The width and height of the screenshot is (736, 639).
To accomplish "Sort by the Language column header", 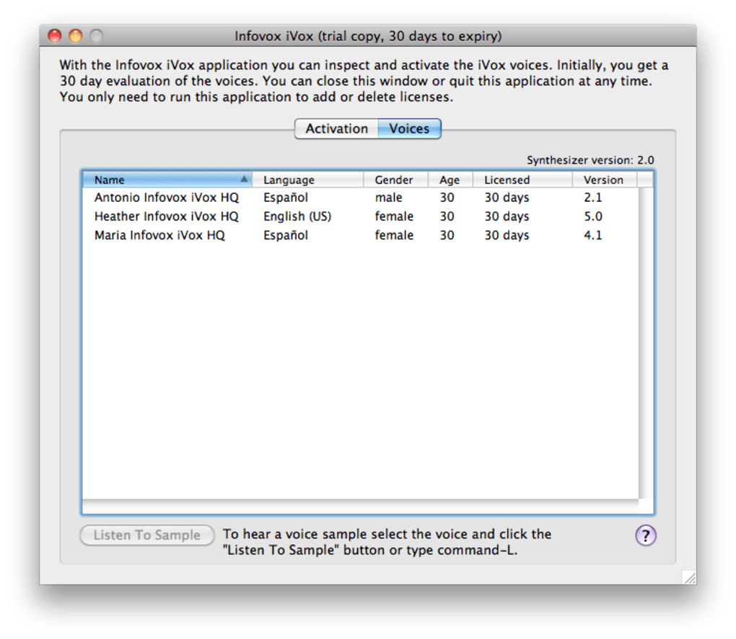I will [x=308, y=180].
